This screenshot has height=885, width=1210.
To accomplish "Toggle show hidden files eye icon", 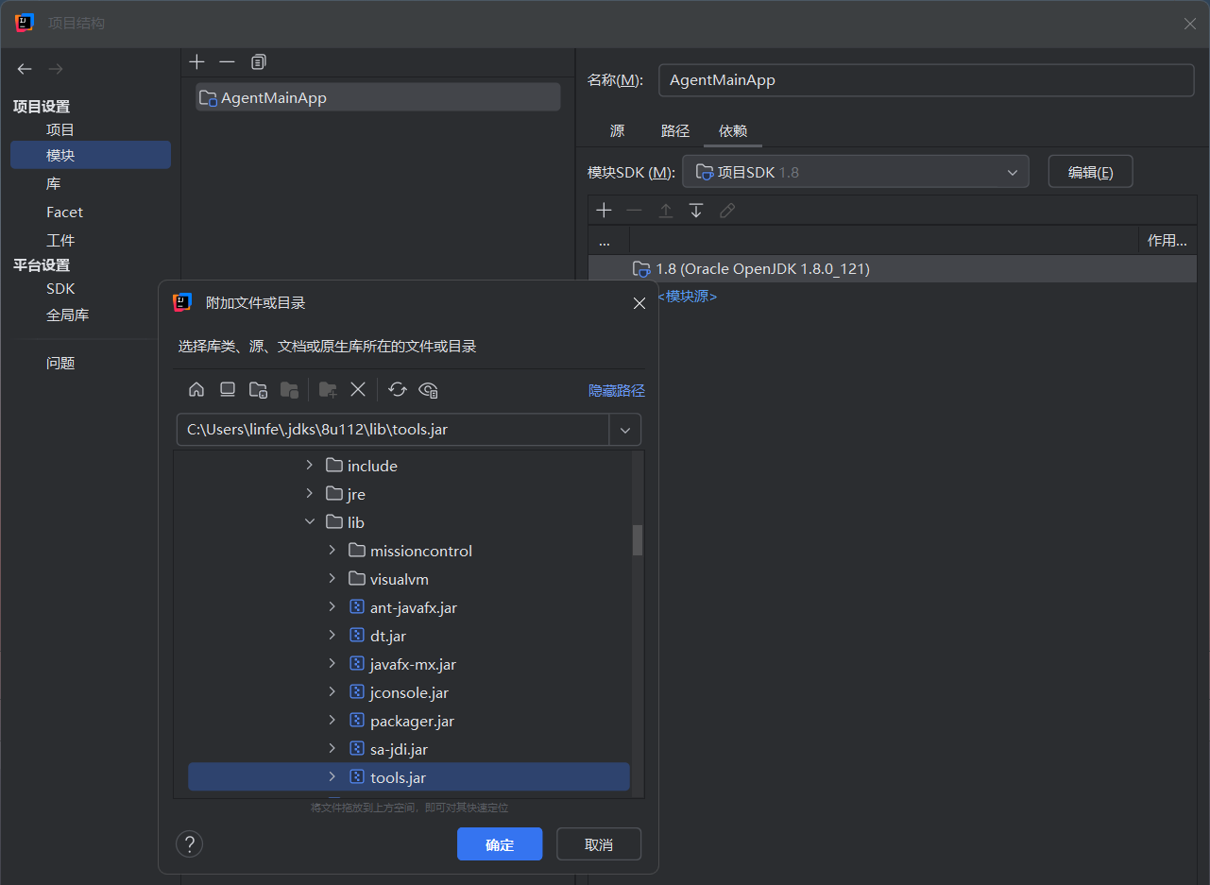I will click(429, 390).
